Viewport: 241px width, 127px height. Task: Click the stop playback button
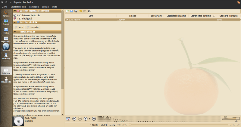(x=86, y=119)
